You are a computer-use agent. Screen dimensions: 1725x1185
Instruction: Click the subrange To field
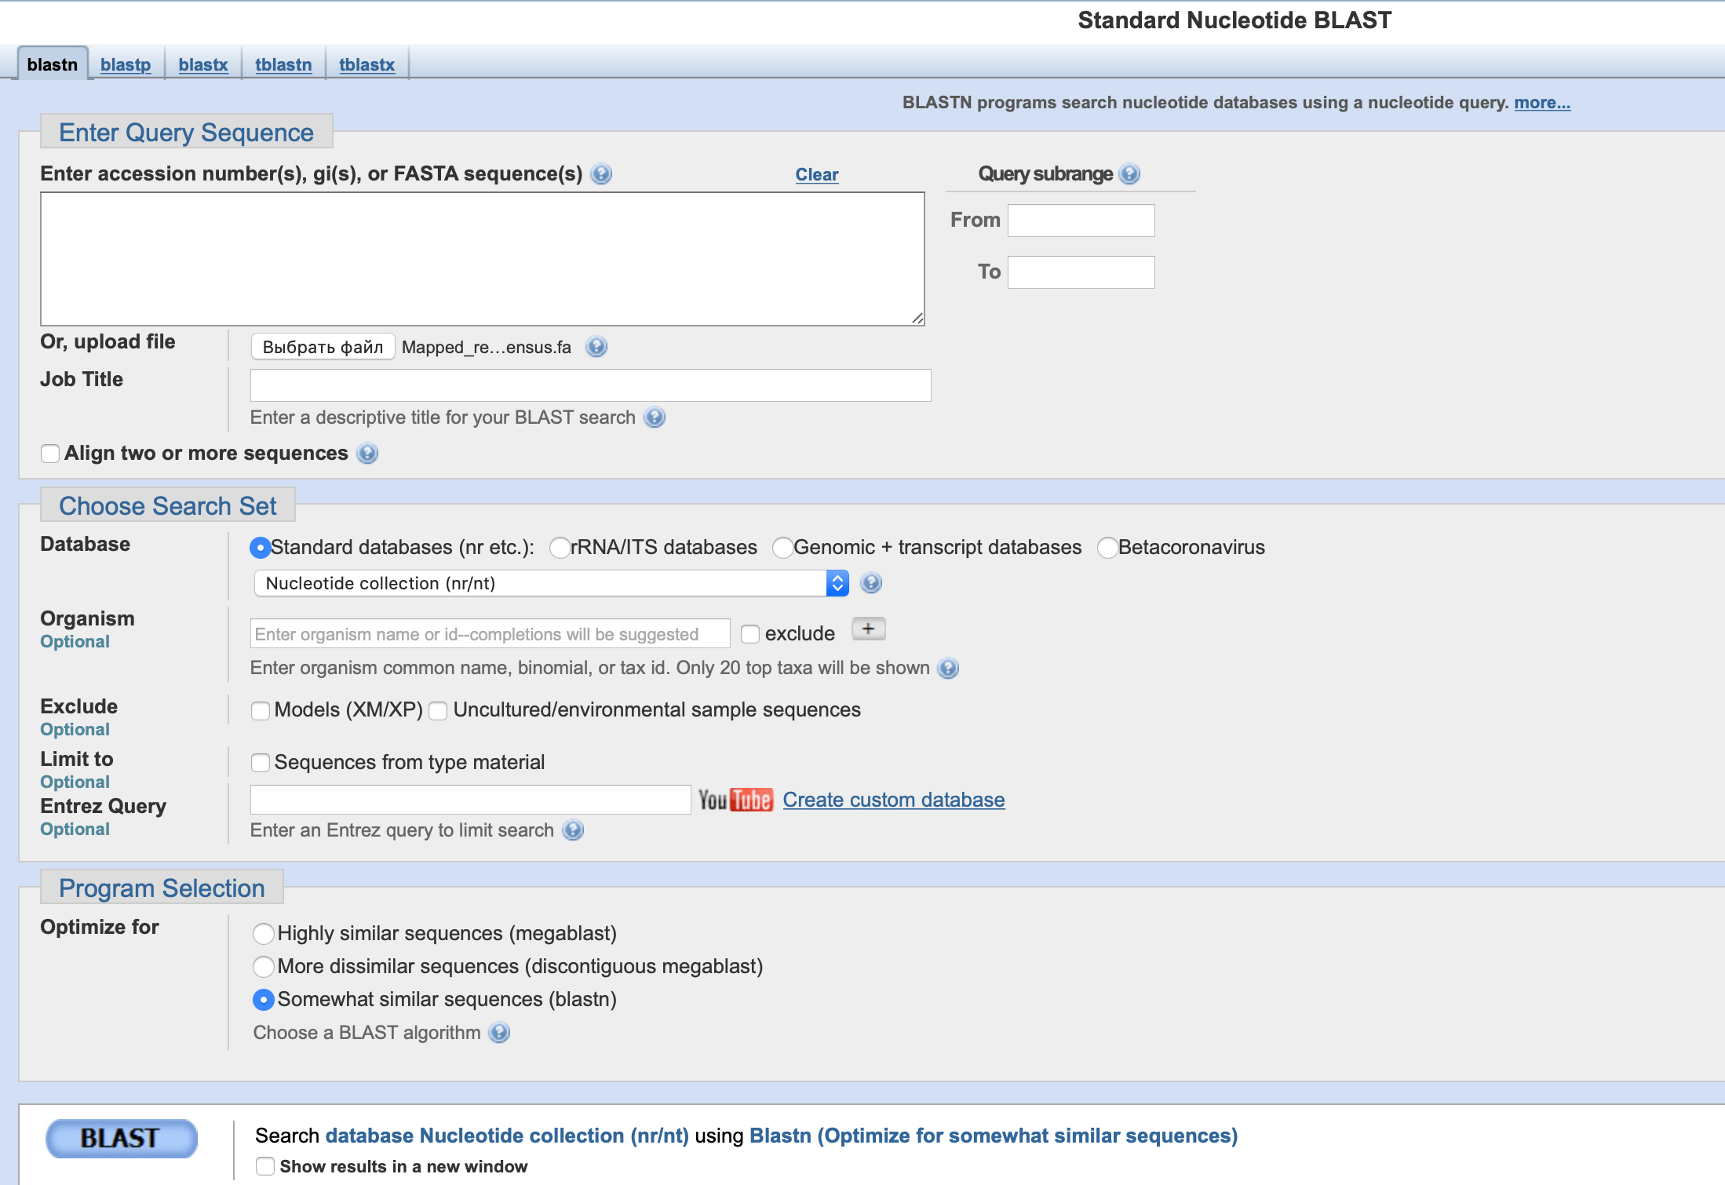coord(1081,272)
